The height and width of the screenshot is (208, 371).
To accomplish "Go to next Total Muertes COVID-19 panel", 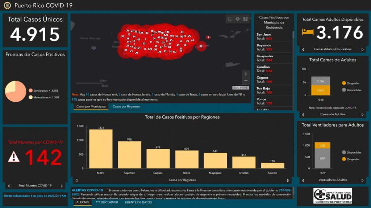I will coord(62,186).
